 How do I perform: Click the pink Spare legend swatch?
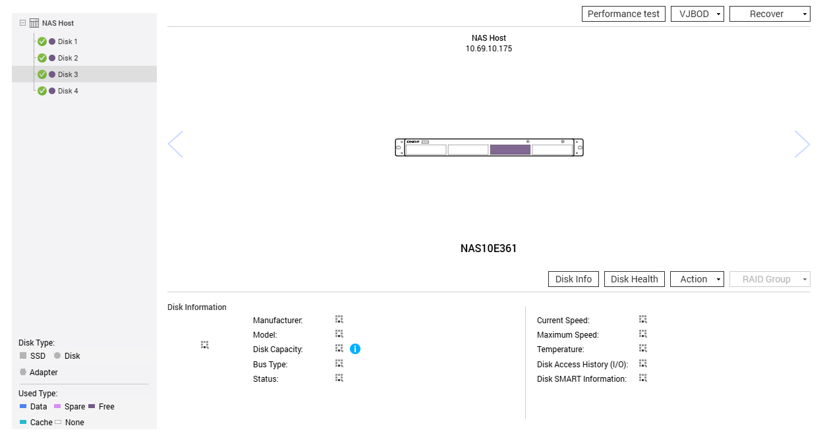(x=57, y=406)
